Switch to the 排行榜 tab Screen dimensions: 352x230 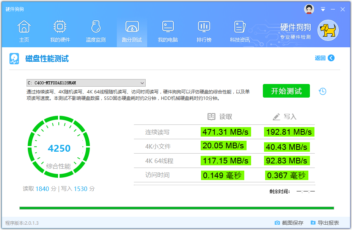[x=204, y=26]
